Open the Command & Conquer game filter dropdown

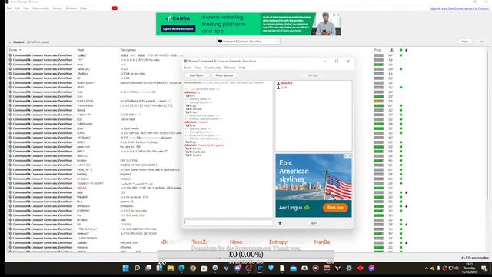(x=248, y=42)
